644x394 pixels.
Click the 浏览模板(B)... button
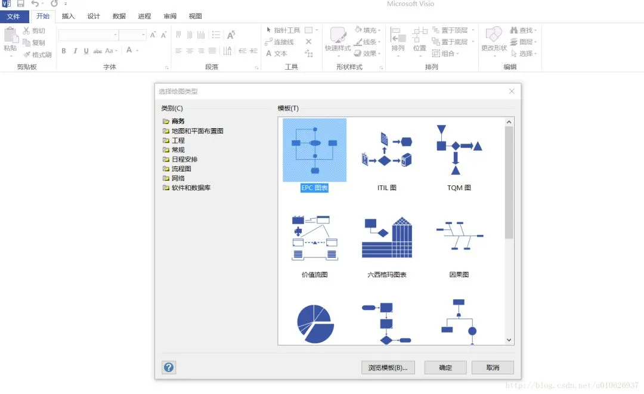click(x=388, y=368)
